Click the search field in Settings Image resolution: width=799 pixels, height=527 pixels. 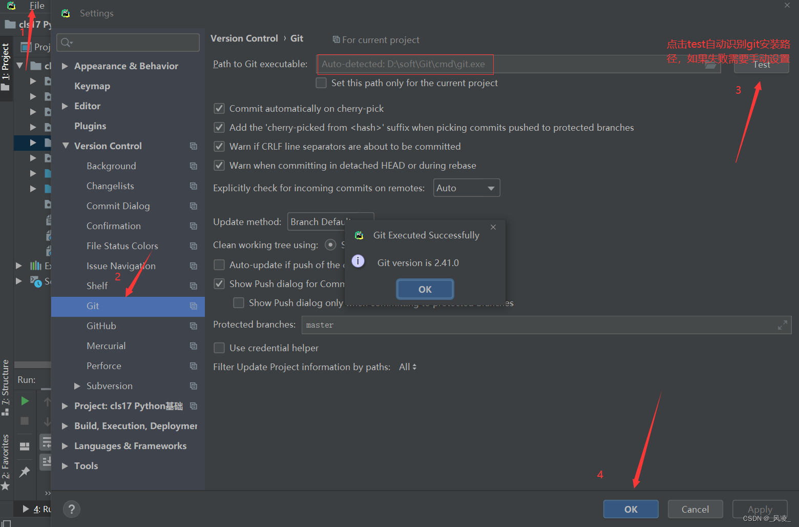point(128,43)
